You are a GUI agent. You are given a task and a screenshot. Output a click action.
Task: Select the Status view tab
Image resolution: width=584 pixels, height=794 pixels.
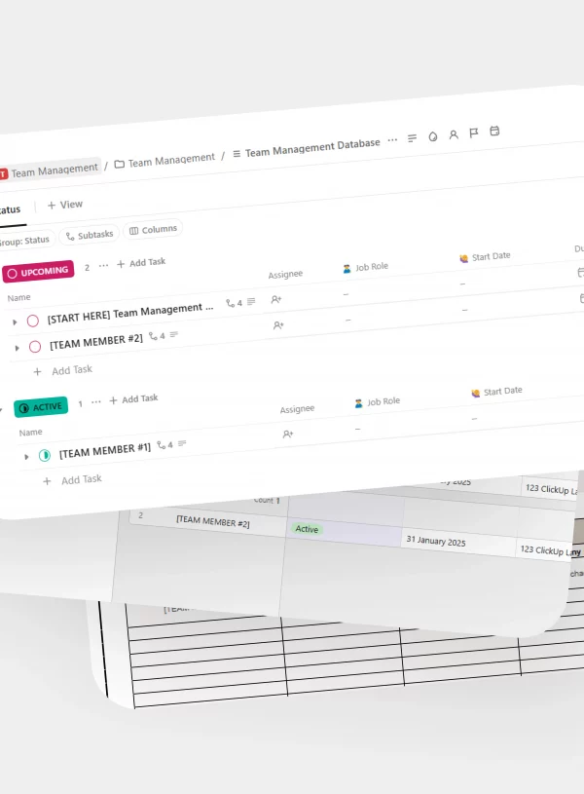pyautogui.click(x=10, y=209)
